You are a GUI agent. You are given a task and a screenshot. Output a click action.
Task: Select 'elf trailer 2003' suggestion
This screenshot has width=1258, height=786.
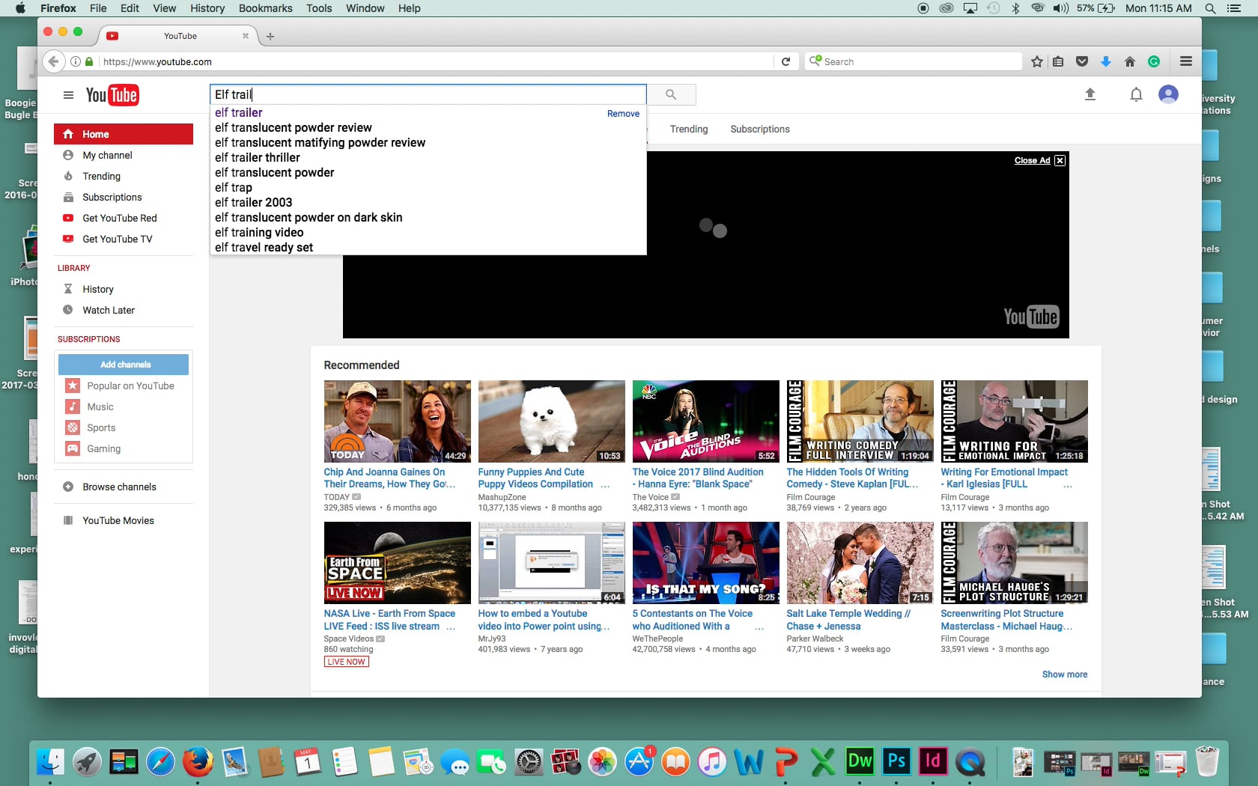[428, 202]
